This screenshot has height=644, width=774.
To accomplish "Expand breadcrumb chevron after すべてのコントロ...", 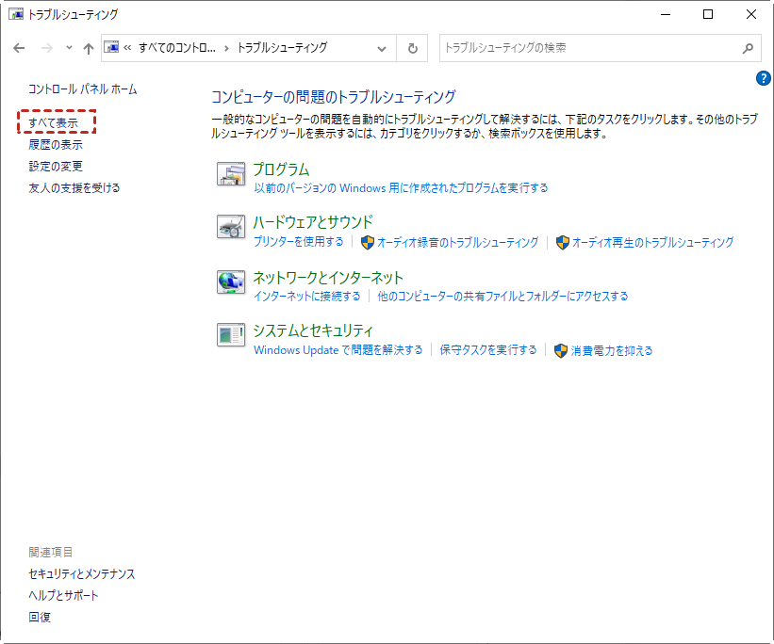I will [226, 48].
